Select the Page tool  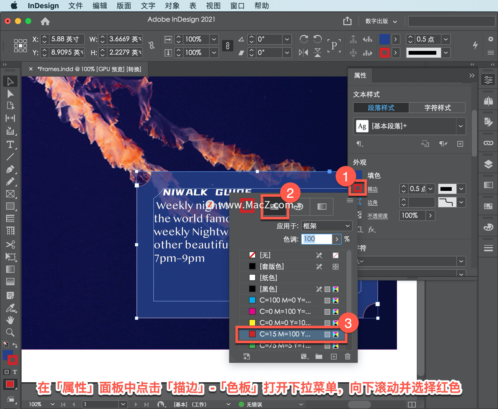tap(10, 106)
